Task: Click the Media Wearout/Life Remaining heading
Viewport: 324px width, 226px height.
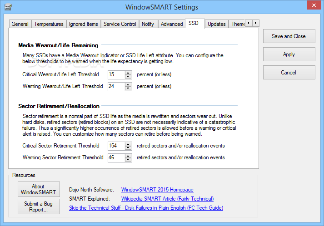Action: click(58, 45)
